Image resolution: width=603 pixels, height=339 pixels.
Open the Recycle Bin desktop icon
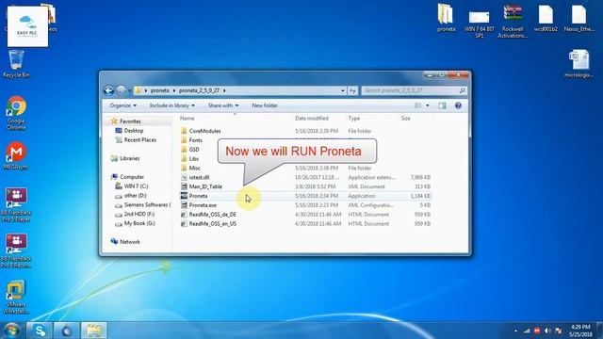pyautogui.click(x=16, y=64)
